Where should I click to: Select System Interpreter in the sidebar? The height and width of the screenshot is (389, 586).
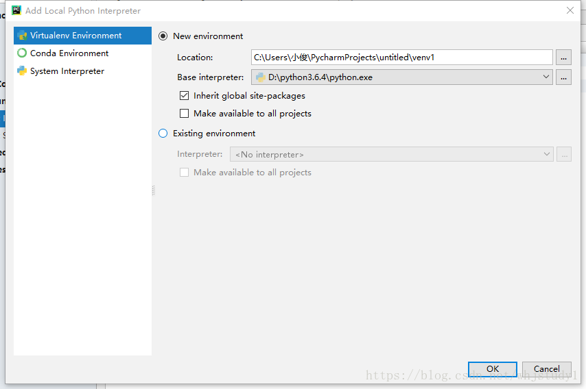click(82, 71)
